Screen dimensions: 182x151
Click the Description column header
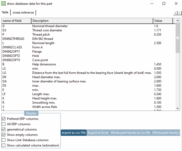point(92,21)
